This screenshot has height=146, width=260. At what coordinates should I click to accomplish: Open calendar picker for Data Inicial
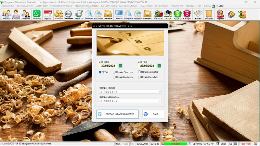(x=121, y=66)
